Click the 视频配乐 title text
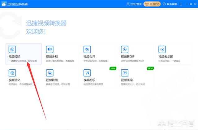This screenshot has height=130, width=198. (x=89, y=80)
